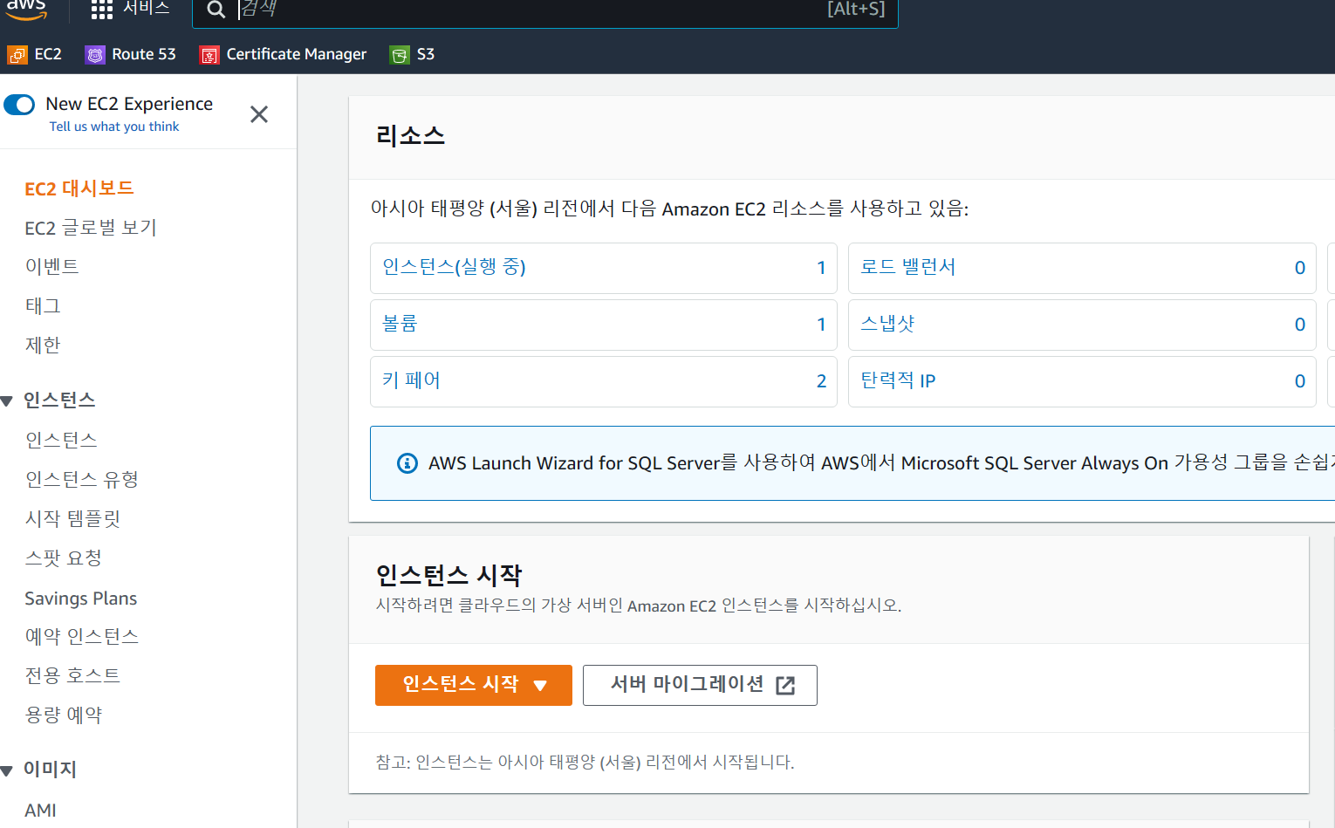This screenshot has height=828, width=1335.
Task: Open AMI in sidebar
Action: pos(40,811)
